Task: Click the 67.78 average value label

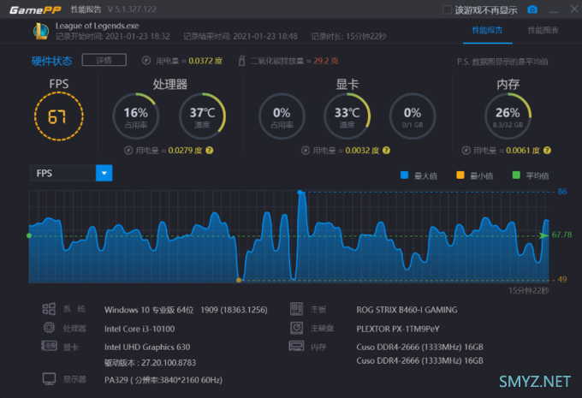Action: (561, 235)
